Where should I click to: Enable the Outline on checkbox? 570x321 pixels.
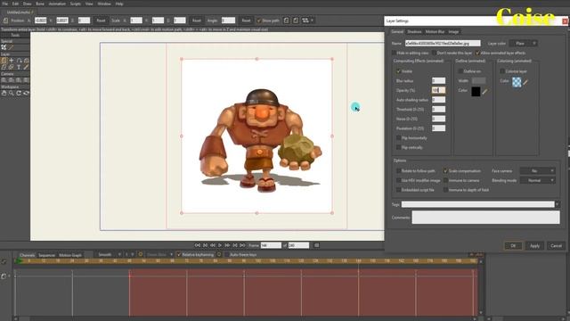tap(460, 71)
